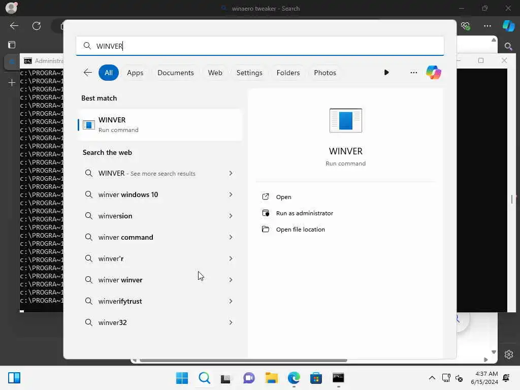Screen dimensions: 520x390
Task: Open Edge settings and more menu
Action: [x=487, y=26]
